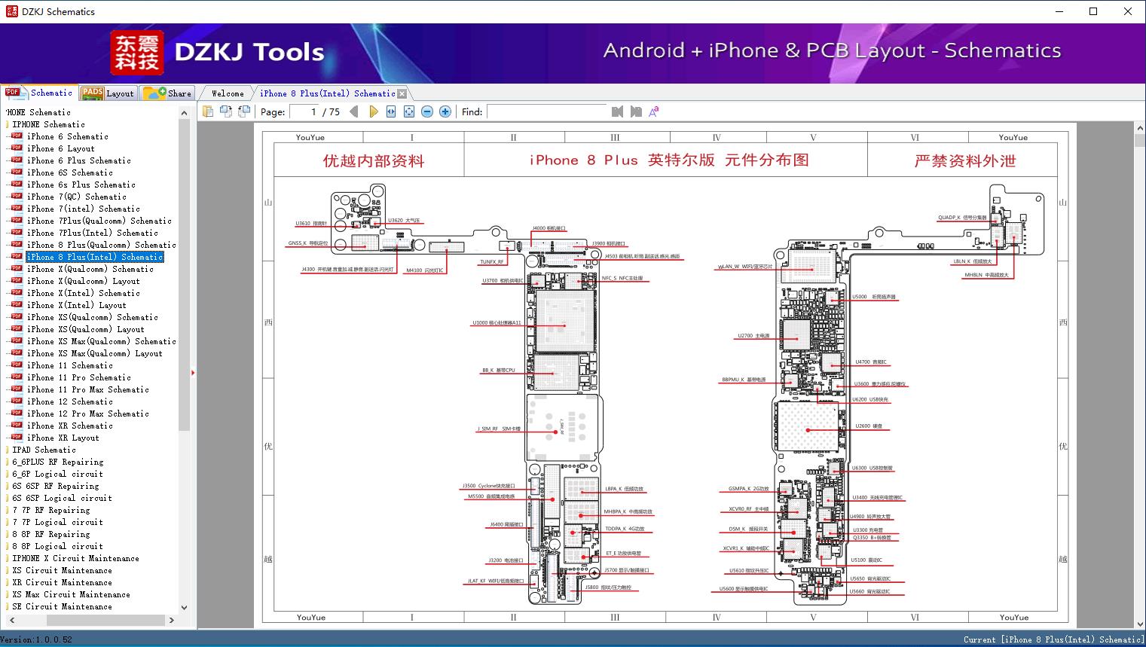Click the tree panel scroll-down arrow
Image resolution: width=1146 pixels, height=647 pixels.
(x=184, y=607)
